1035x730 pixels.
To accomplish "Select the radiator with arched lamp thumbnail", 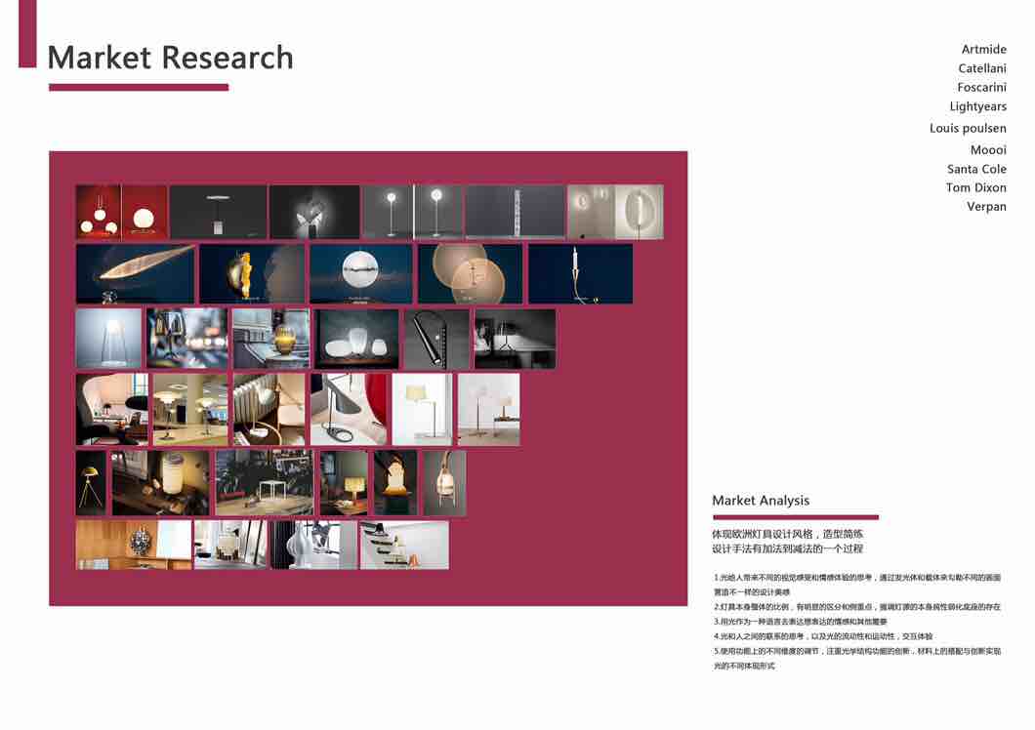I will [x=269, y=409].
